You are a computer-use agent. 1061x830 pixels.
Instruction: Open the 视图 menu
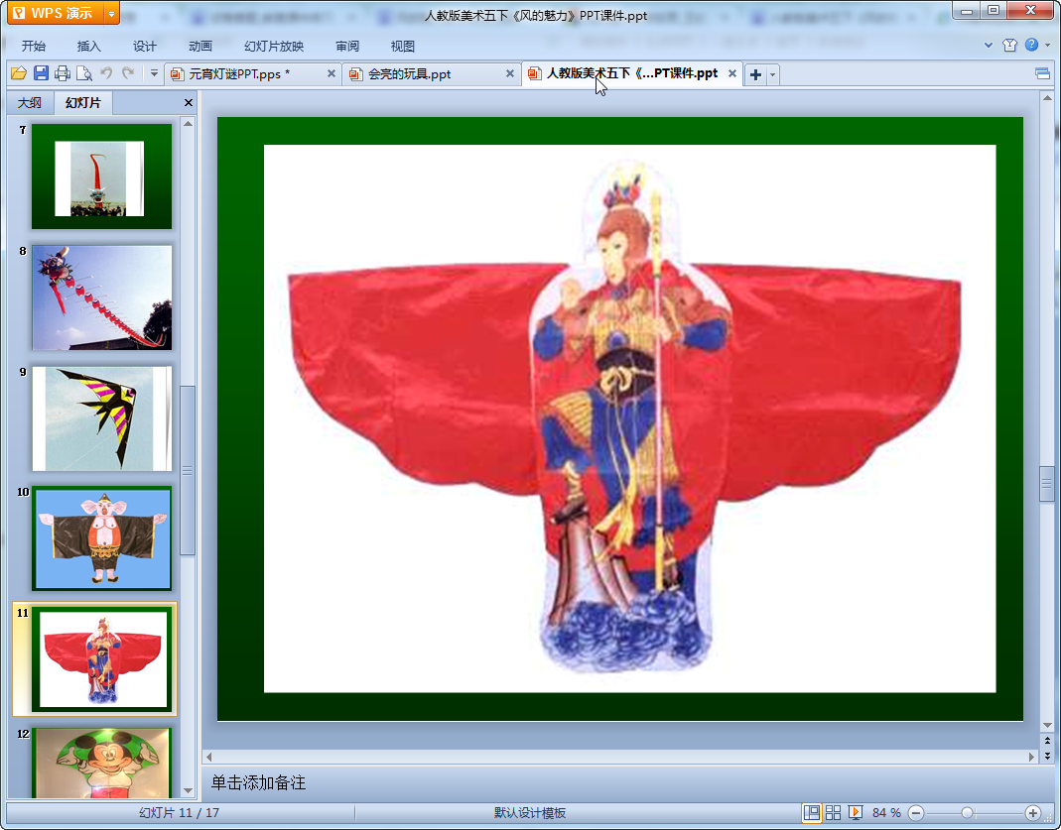403,46
